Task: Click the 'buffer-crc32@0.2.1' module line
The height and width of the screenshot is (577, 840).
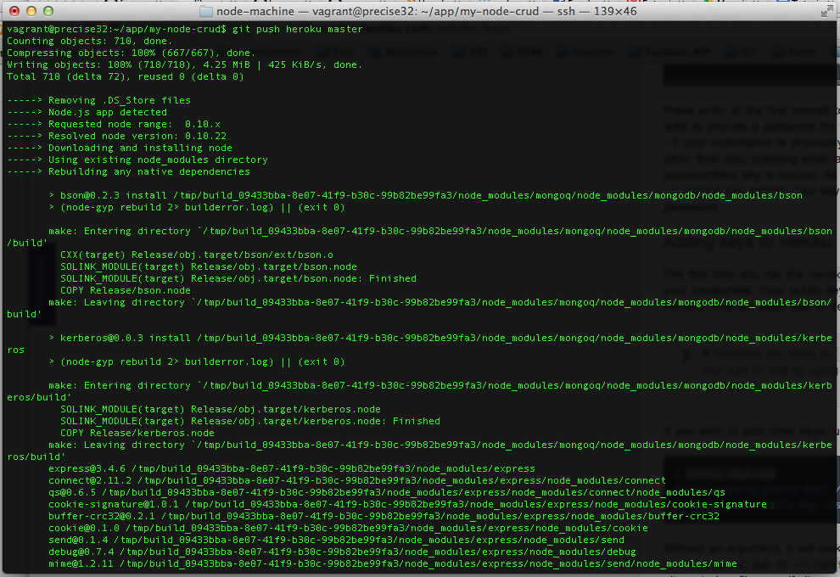Action: click(x=384, y=515)
